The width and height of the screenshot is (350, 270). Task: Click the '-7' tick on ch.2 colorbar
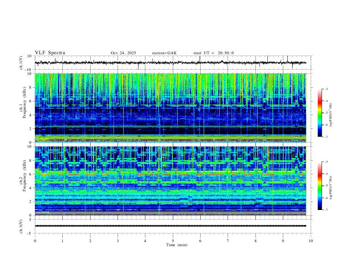click(326, 210)
